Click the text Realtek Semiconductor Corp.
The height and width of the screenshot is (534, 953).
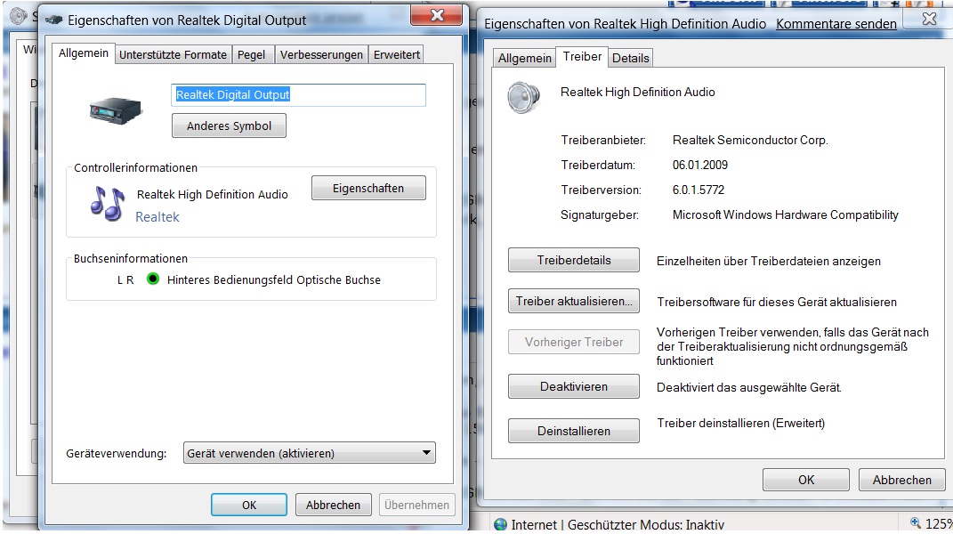pos(750,140)
